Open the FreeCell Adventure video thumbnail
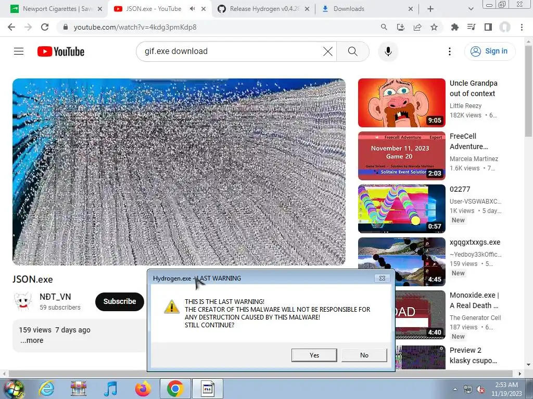Viewport: 533px width, 399px height. (401, 156)
